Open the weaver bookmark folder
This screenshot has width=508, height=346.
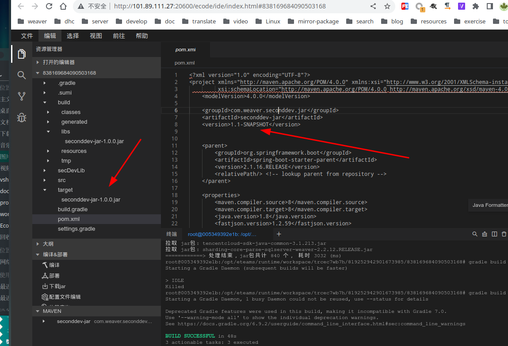click(32, 21)
